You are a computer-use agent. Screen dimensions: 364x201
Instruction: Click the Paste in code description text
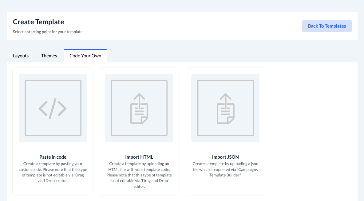[53, 172]
